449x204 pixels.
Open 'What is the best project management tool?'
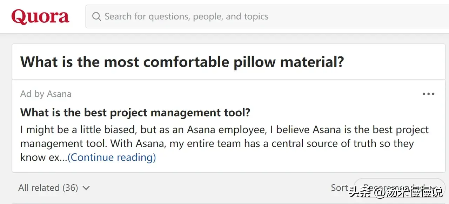click(135, 113)
